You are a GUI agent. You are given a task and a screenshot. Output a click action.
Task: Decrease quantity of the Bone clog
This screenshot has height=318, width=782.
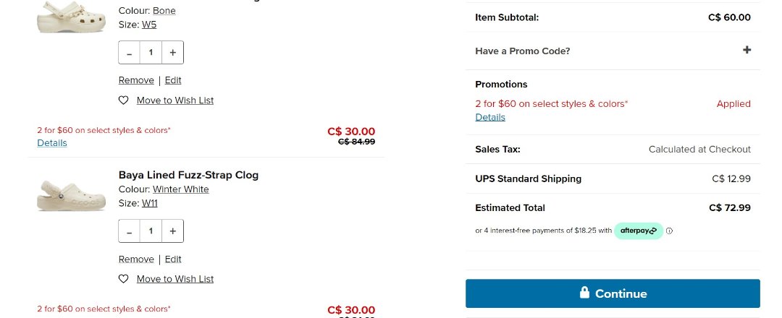[x=129, y=53]
